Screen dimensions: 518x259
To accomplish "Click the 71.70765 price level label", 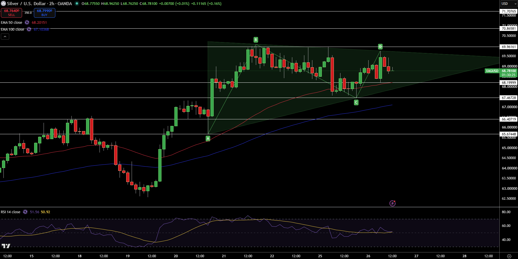I will 509,11.
